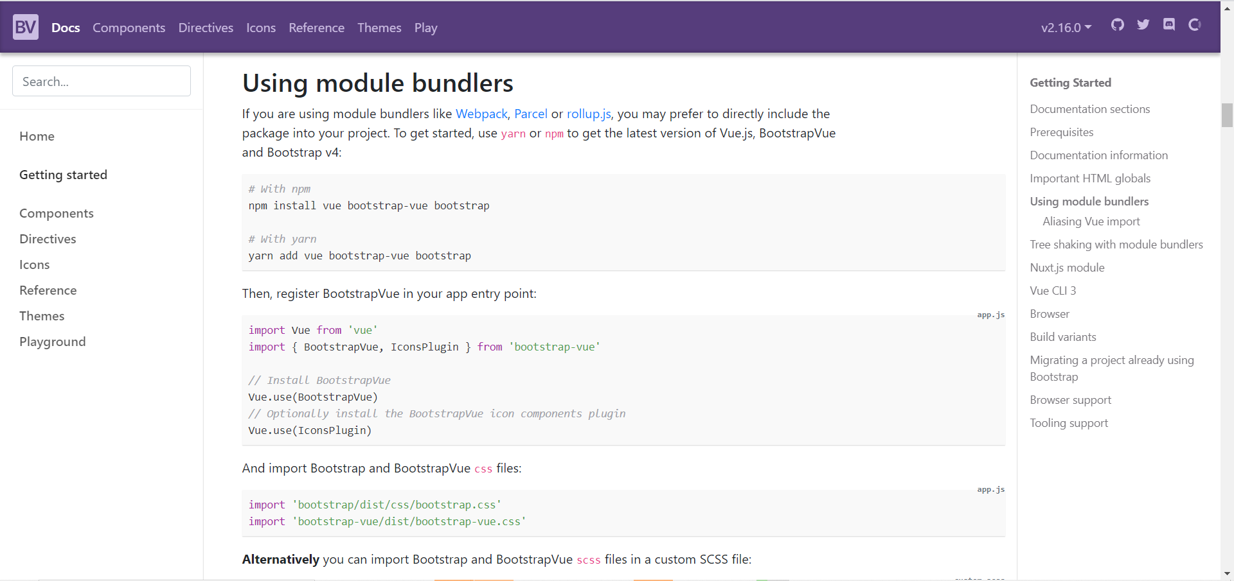Open the GitHub icon link
The image size is (1234, 581).
[1118, 25]
